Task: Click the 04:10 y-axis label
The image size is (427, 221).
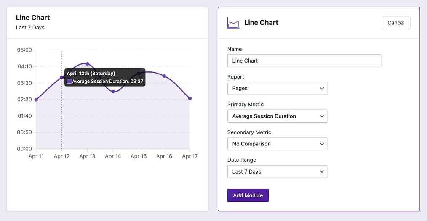Action: pos(24,66)
